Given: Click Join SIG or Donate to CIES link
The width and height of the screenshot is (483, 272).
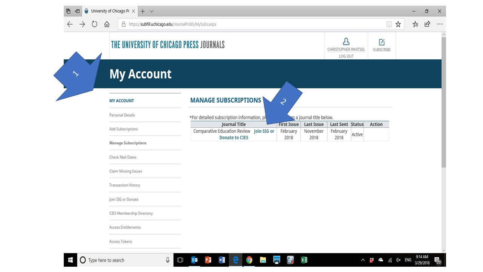Looking at the screenshot, I should [x=264, y=131].
